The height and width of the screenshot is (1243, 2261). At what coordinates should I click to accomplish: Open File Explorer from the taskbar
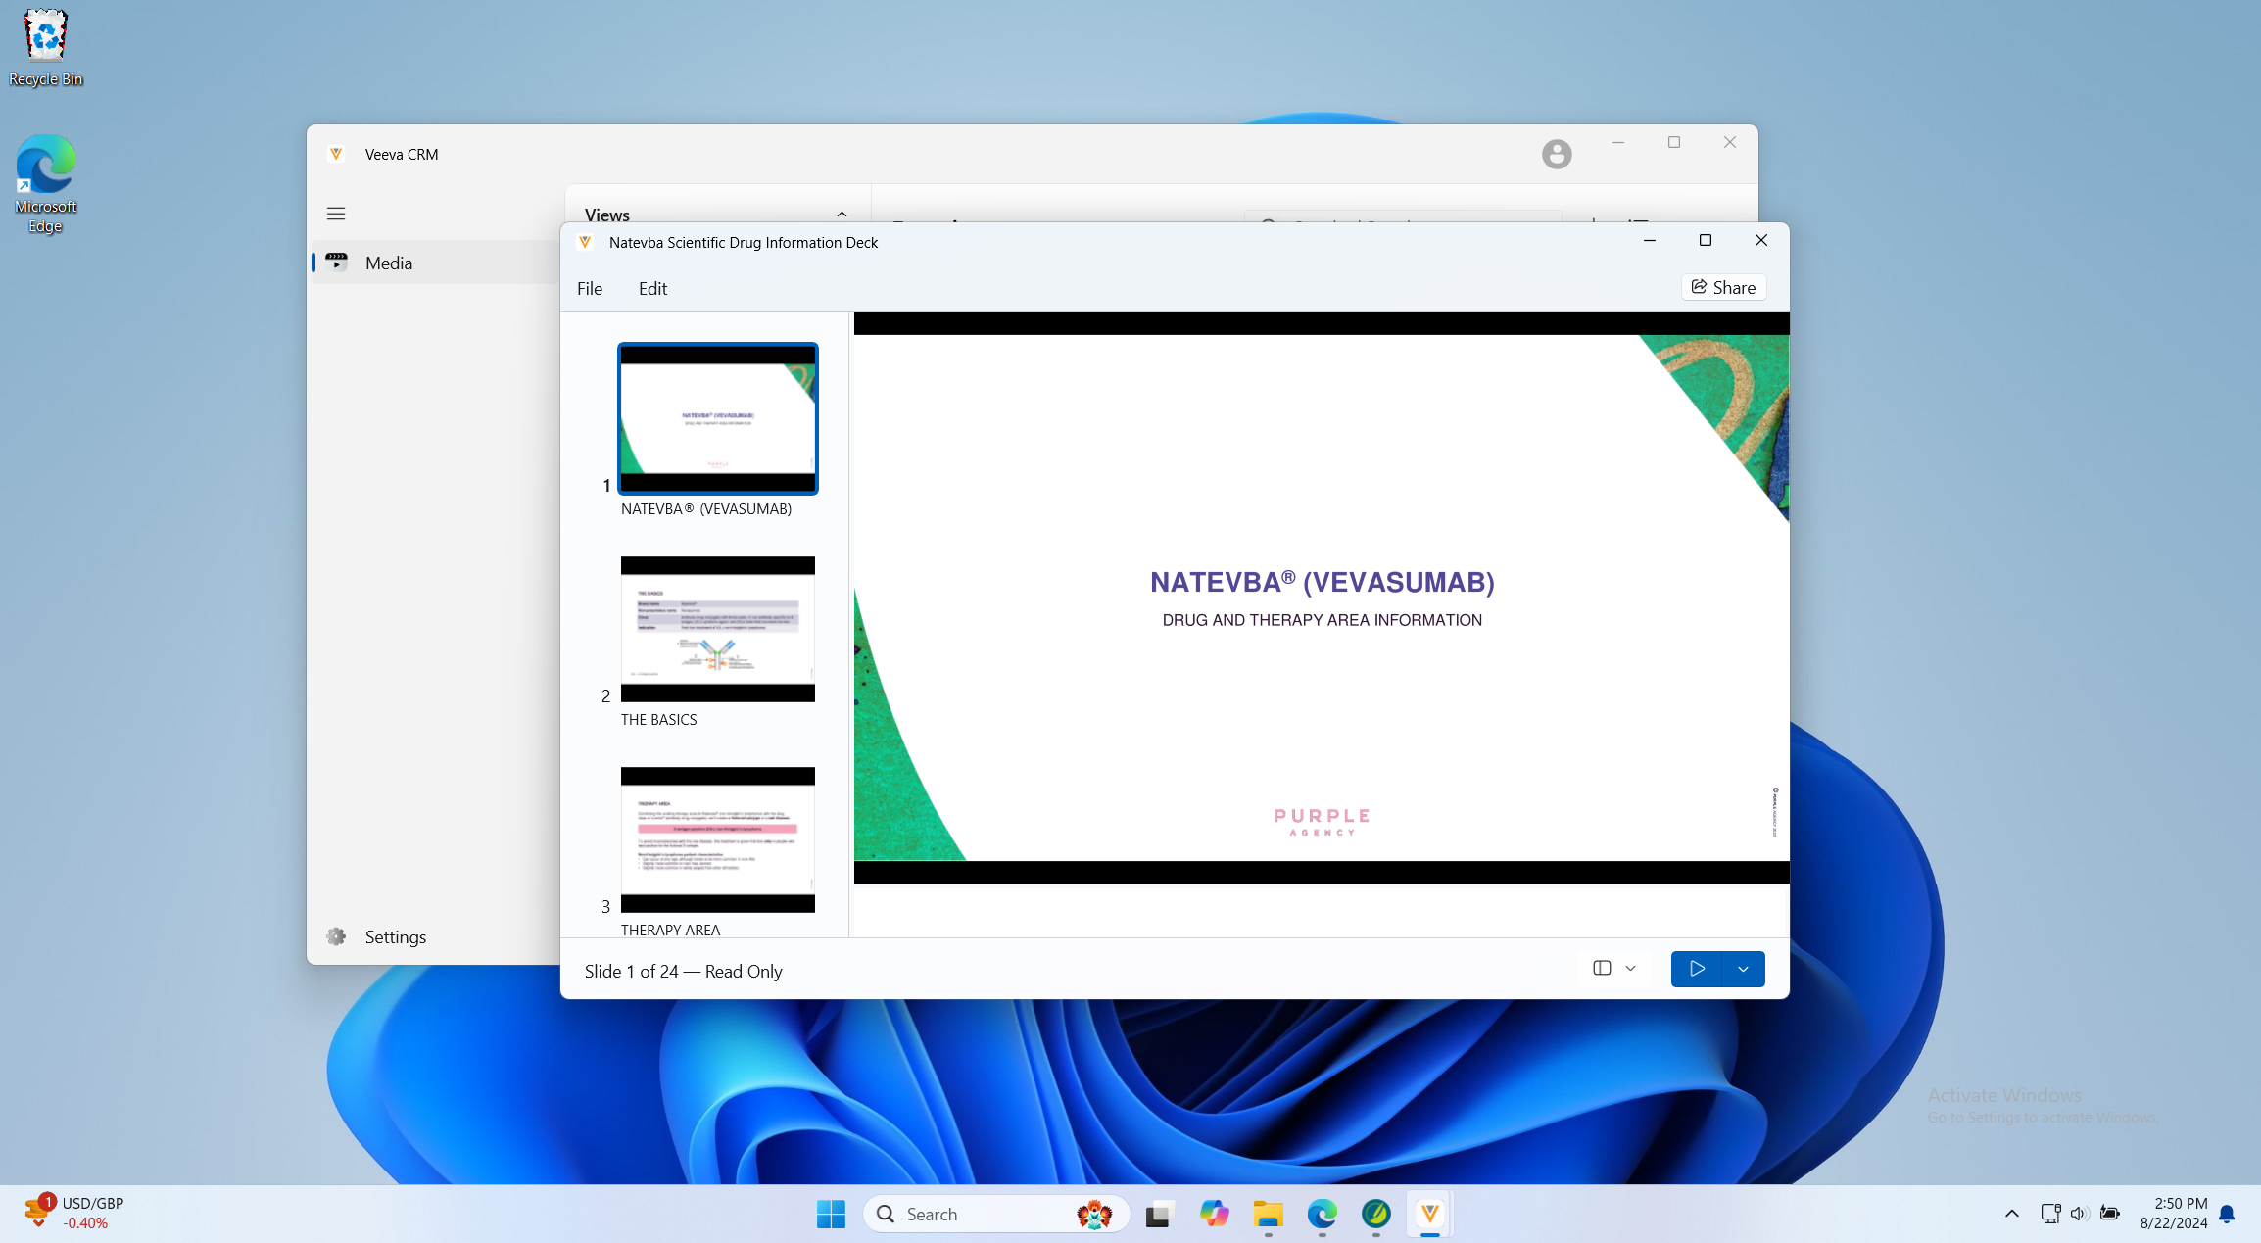pyautogui.click(x=1268, y=1214)
